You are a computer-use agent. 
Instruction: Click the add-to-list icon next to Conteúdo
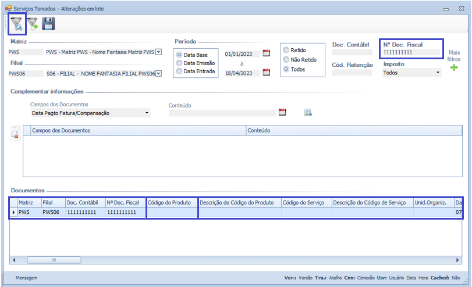[x=308, y=112]
